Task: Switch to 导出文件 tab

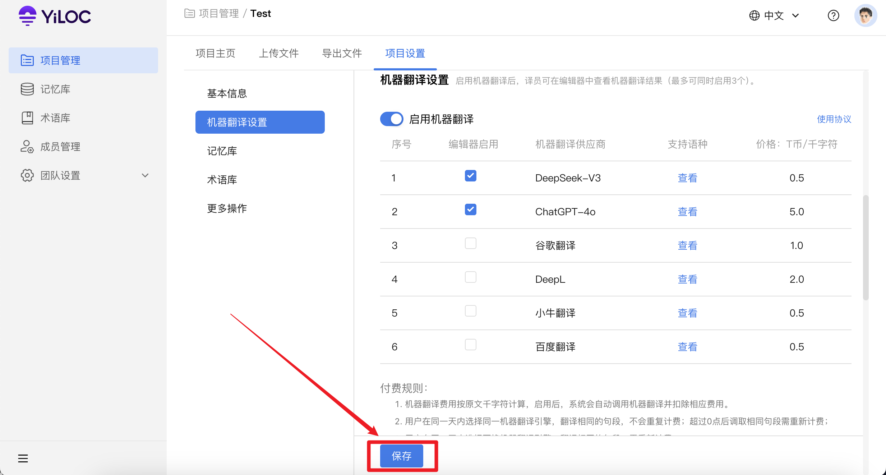Action: (x=342, y=53)
